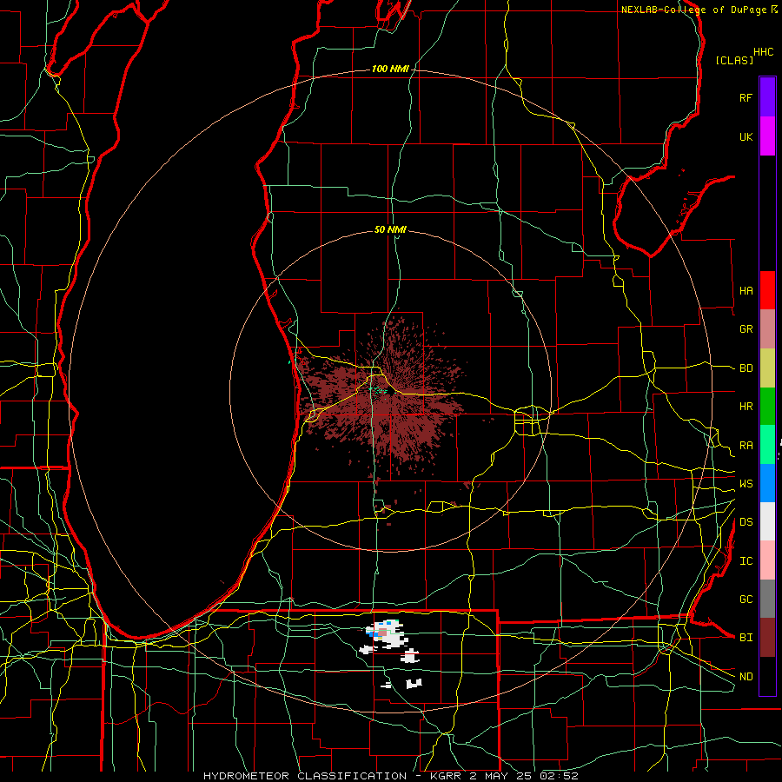Screen dimensions: 782x782
Task: Click the largest white dry snow echo
Action: (x=387, y=634)
